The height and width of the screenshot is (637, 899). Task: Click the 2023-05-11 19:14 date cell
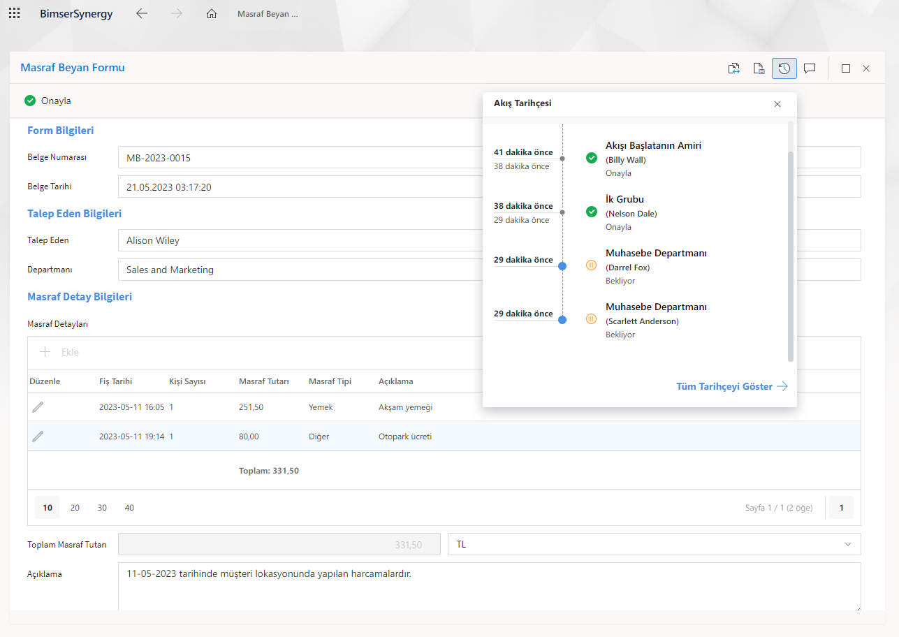(x=131, y=437)
